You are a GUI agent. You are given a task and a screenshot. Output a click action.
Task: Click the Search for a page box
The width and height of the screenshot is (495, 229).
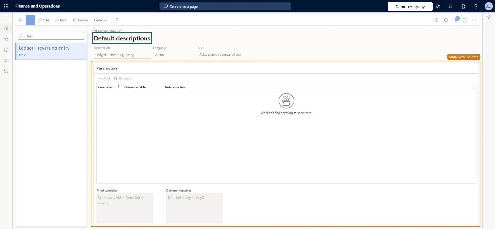(225, 6)
